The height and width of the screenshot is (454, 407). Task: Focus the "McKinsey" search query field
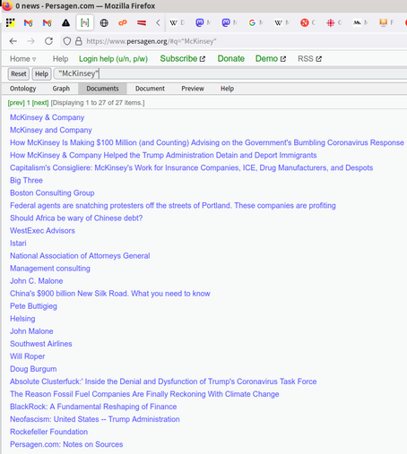click(230, 73)
